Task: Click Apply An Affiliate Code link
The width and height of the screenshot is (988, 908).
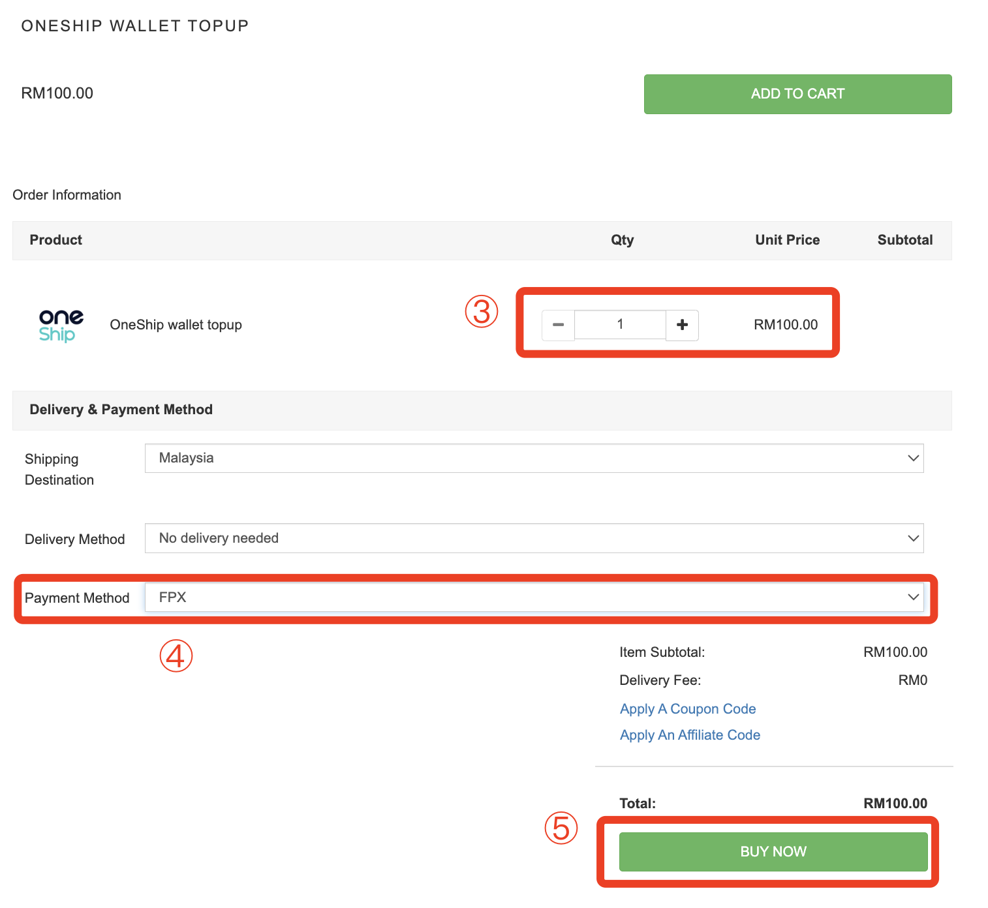Action: pos(690,735)
